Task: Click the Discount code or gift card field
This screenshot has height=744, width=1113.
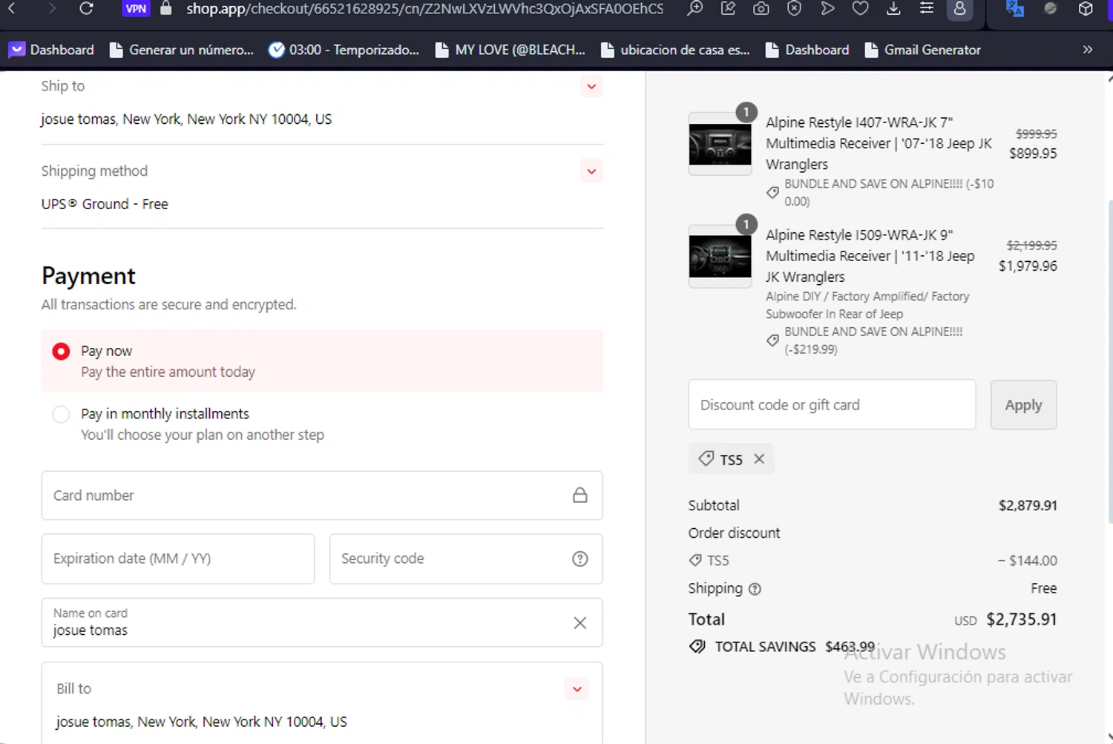Action: click(x=832, y=404)
